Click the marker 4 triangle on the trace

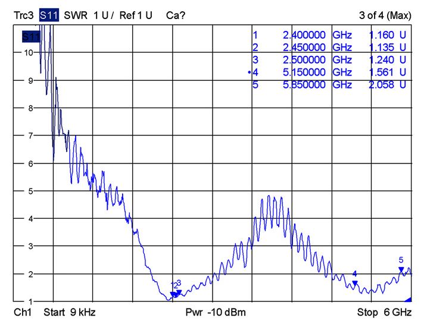355,284
